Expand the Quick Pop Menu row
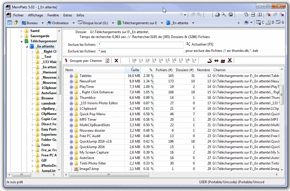The width and height of the screenshot is (290, 191). 71,114
